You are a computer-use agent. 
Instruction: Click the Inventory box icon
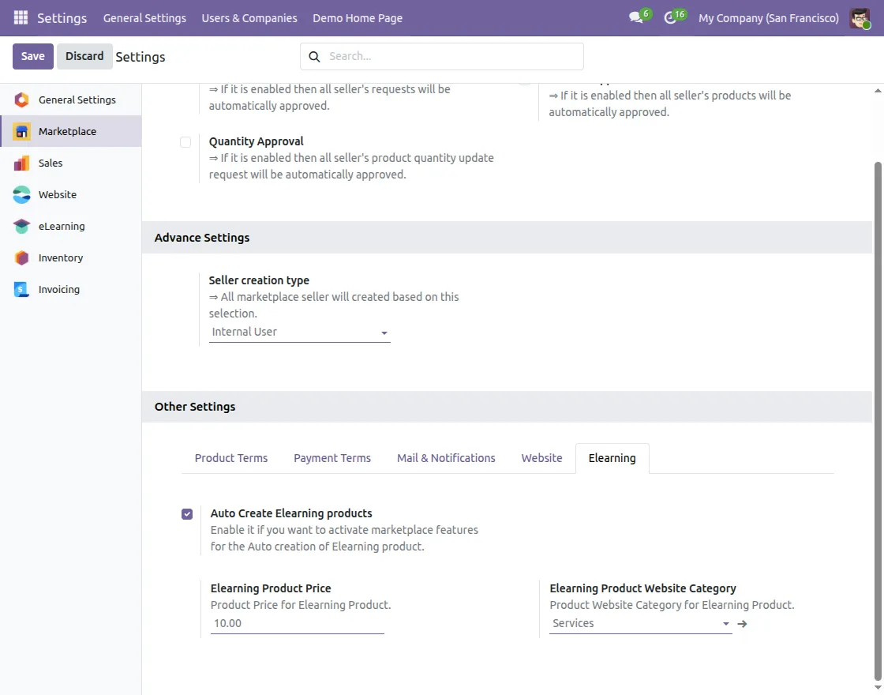click(x=21, y=257)
